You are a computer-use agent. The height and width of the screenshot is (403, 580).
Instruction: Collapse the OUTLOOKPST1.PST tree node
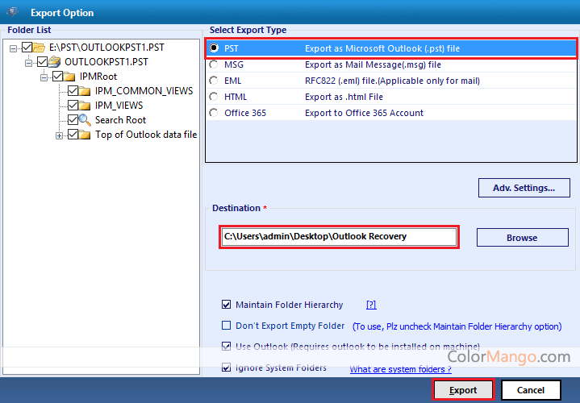click(x=28, y=63)
